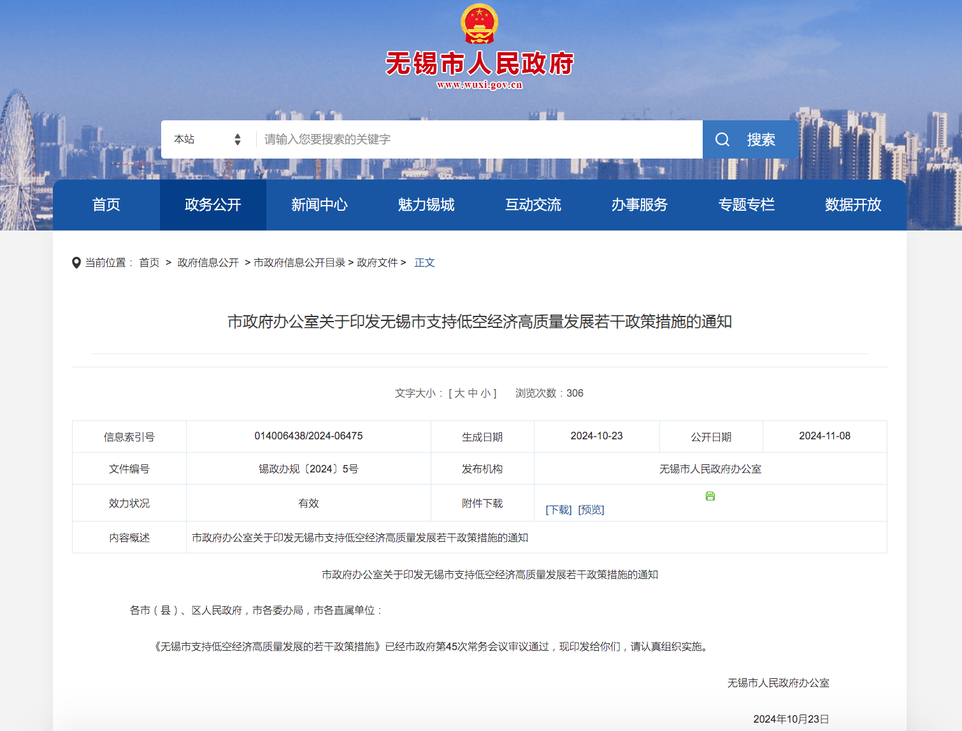This screenshot has width=962, height=731.
Task: Open 政府文件 breadcrumb link
Action: click(377, 262)
